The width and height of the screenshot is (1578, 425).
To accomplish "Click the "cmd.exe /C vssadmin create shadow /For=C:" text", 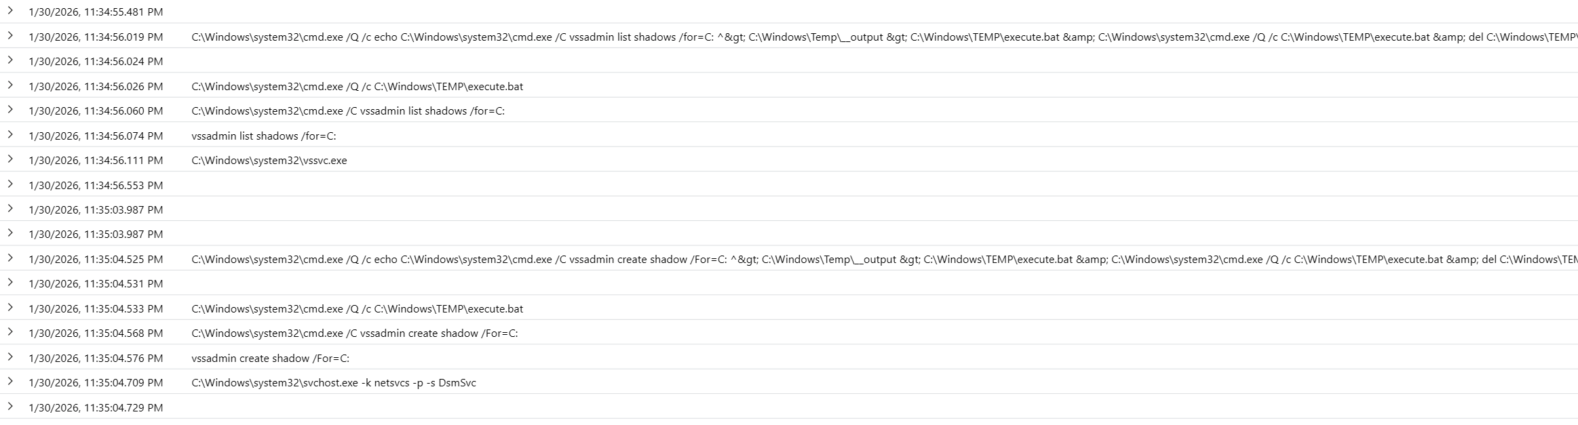I will click(355, 333).
